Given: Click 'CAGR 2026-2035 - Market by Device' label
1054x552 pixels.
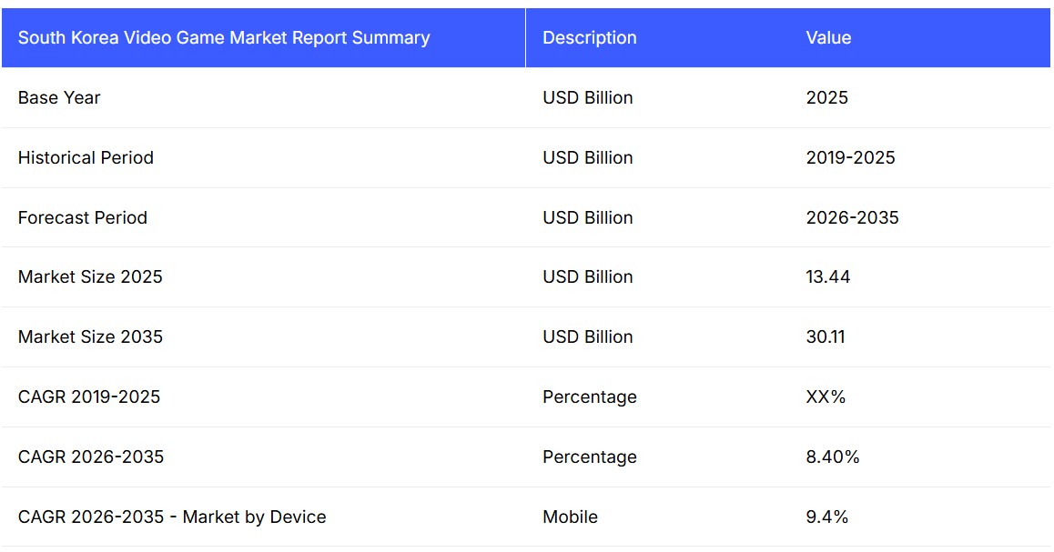Looking at the screenshot, I should coord(172,517).
